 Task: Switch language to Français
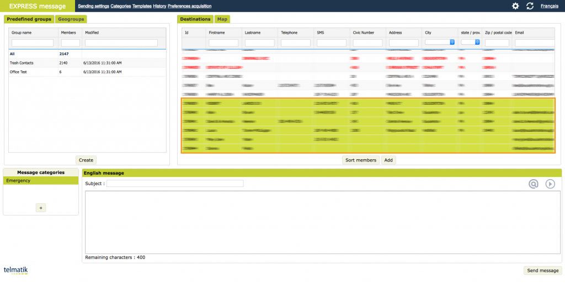(x=550, y=6)
